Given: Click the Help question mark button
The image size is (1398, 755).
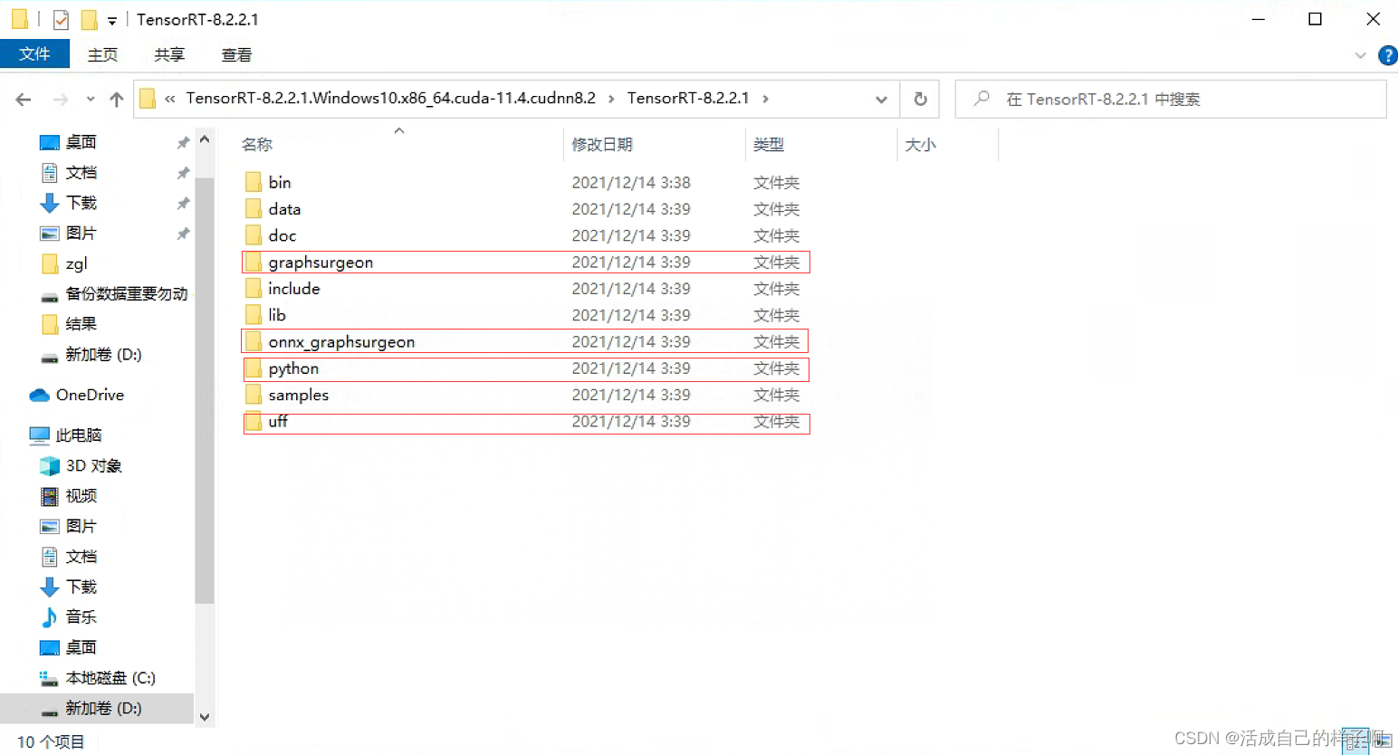Looking at the screenshot, I should (1388, 54).
